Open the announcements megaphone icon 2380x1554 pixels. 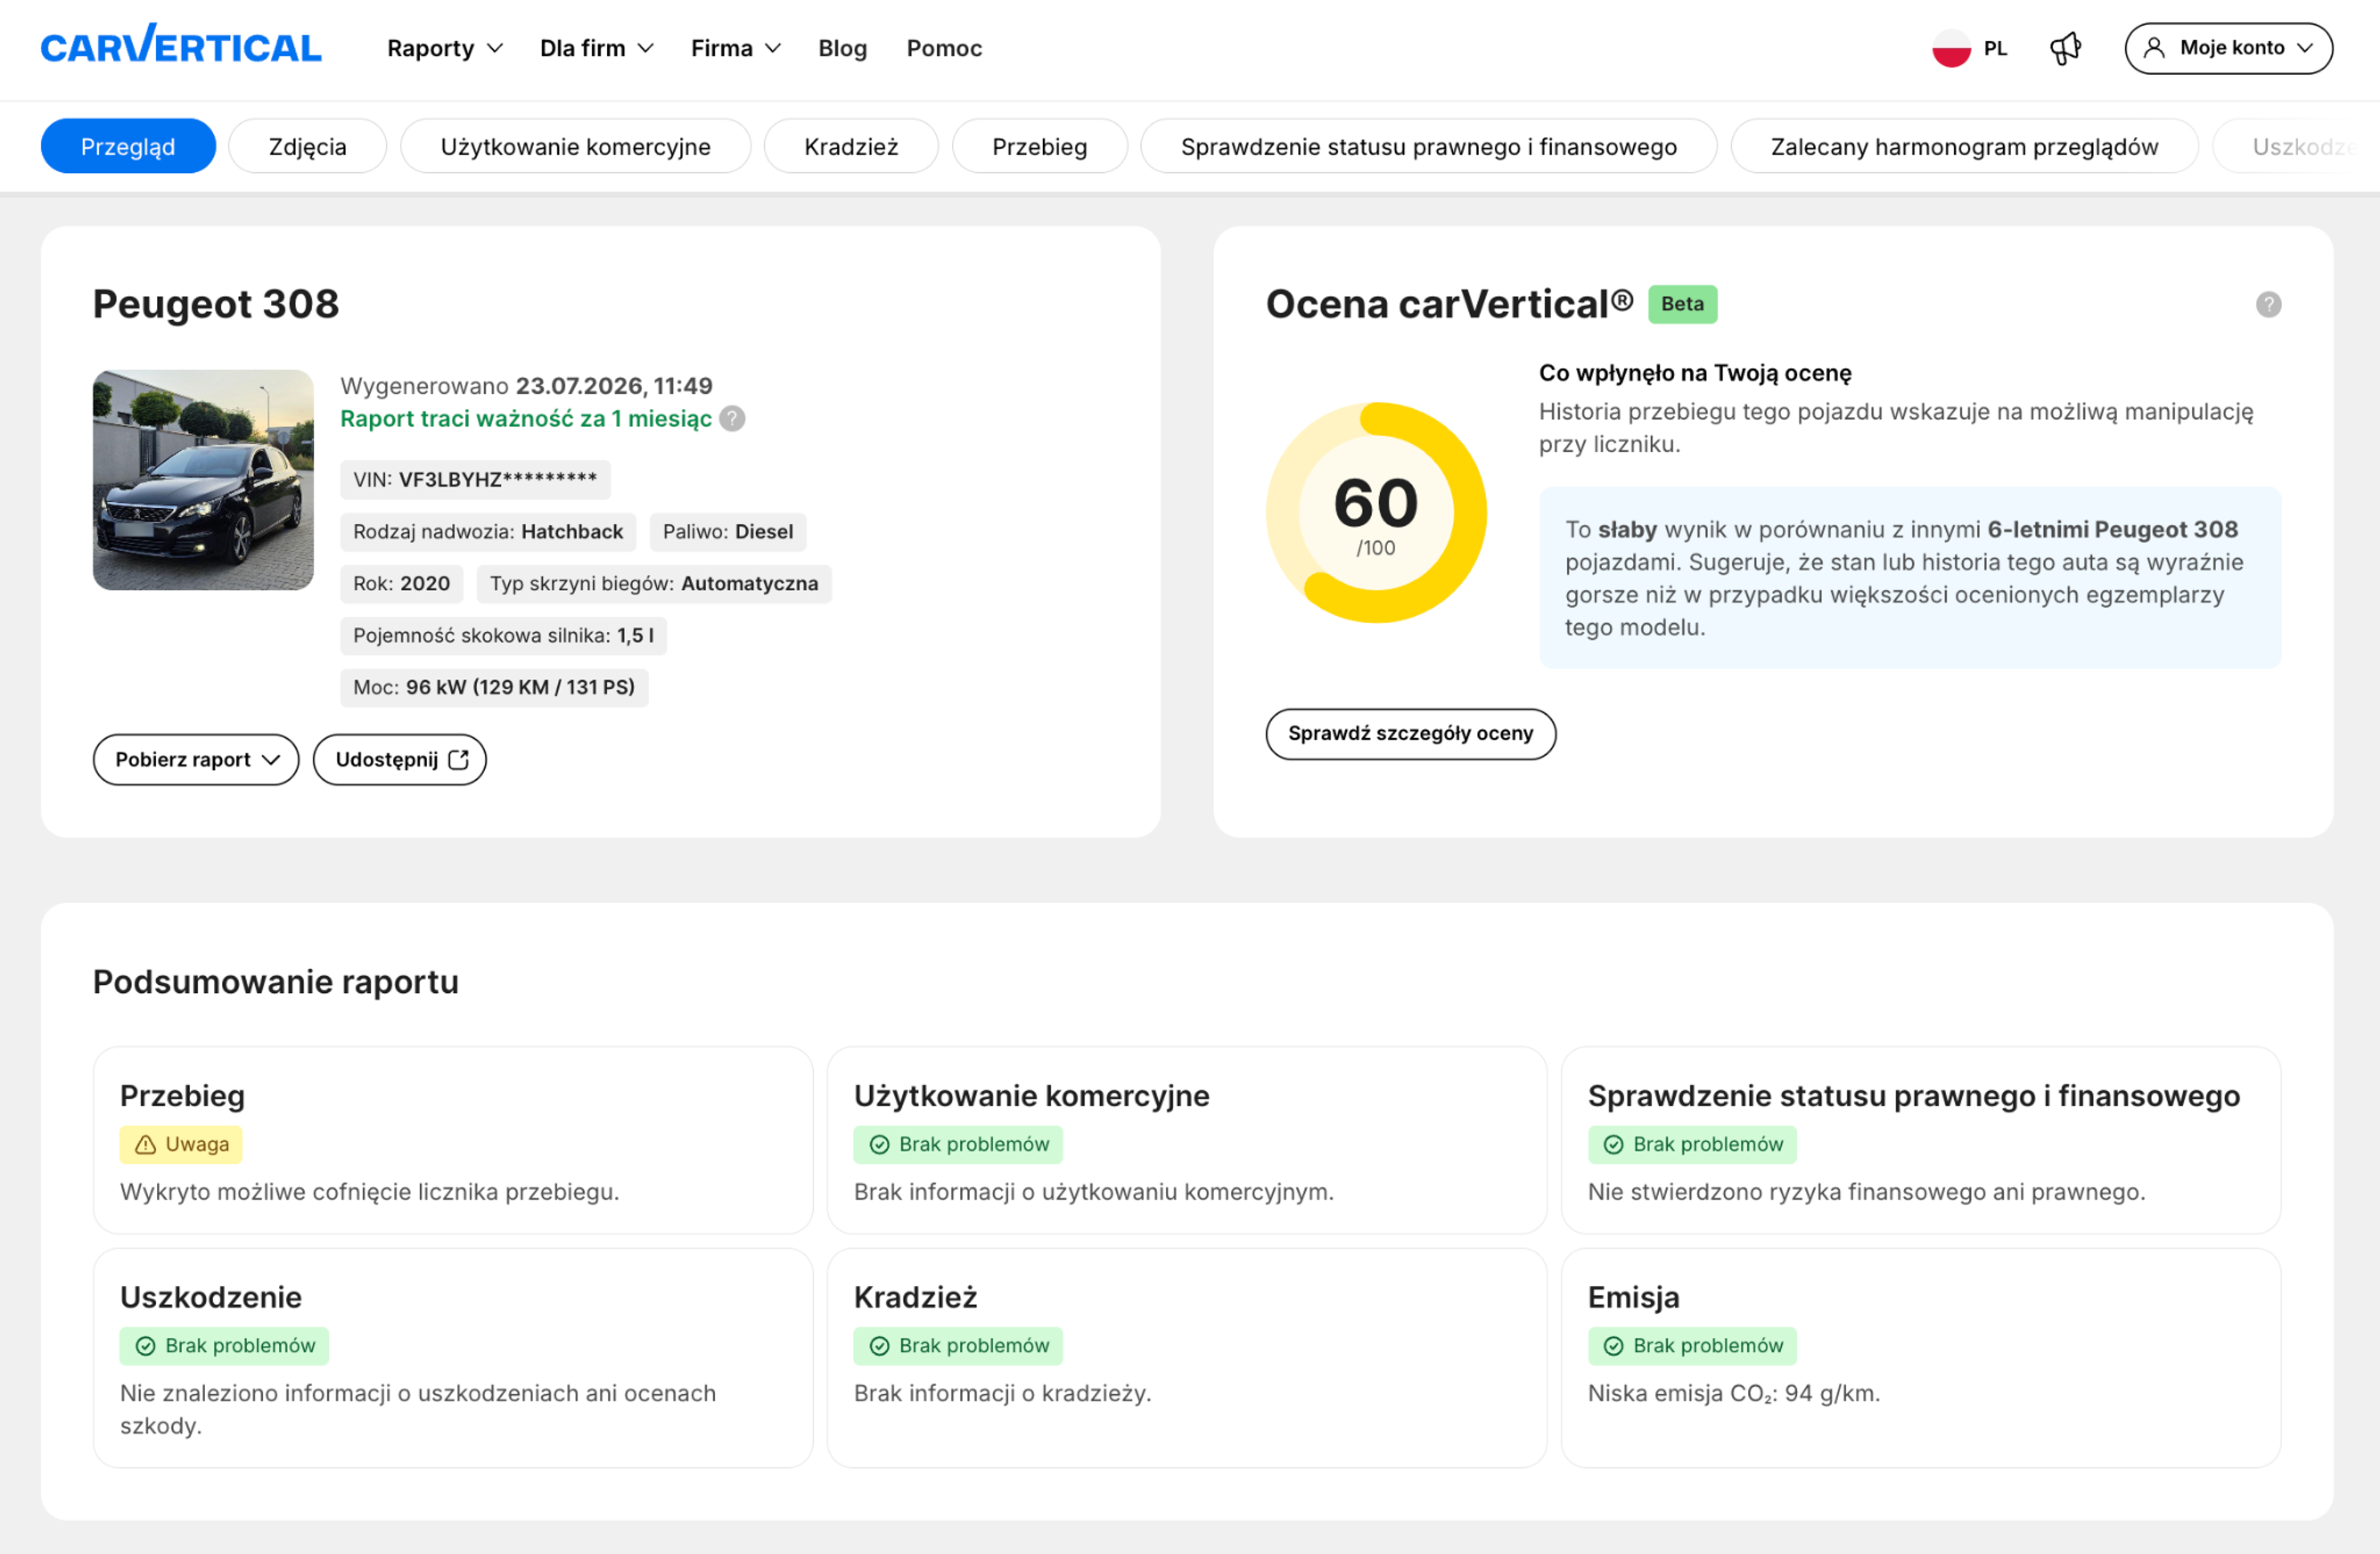2065,48
